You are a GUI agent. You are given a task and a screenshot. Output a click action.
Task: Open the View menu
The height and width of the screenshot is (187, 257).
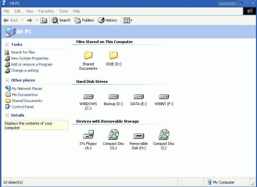pyautogui.click(x=30, y=11)
